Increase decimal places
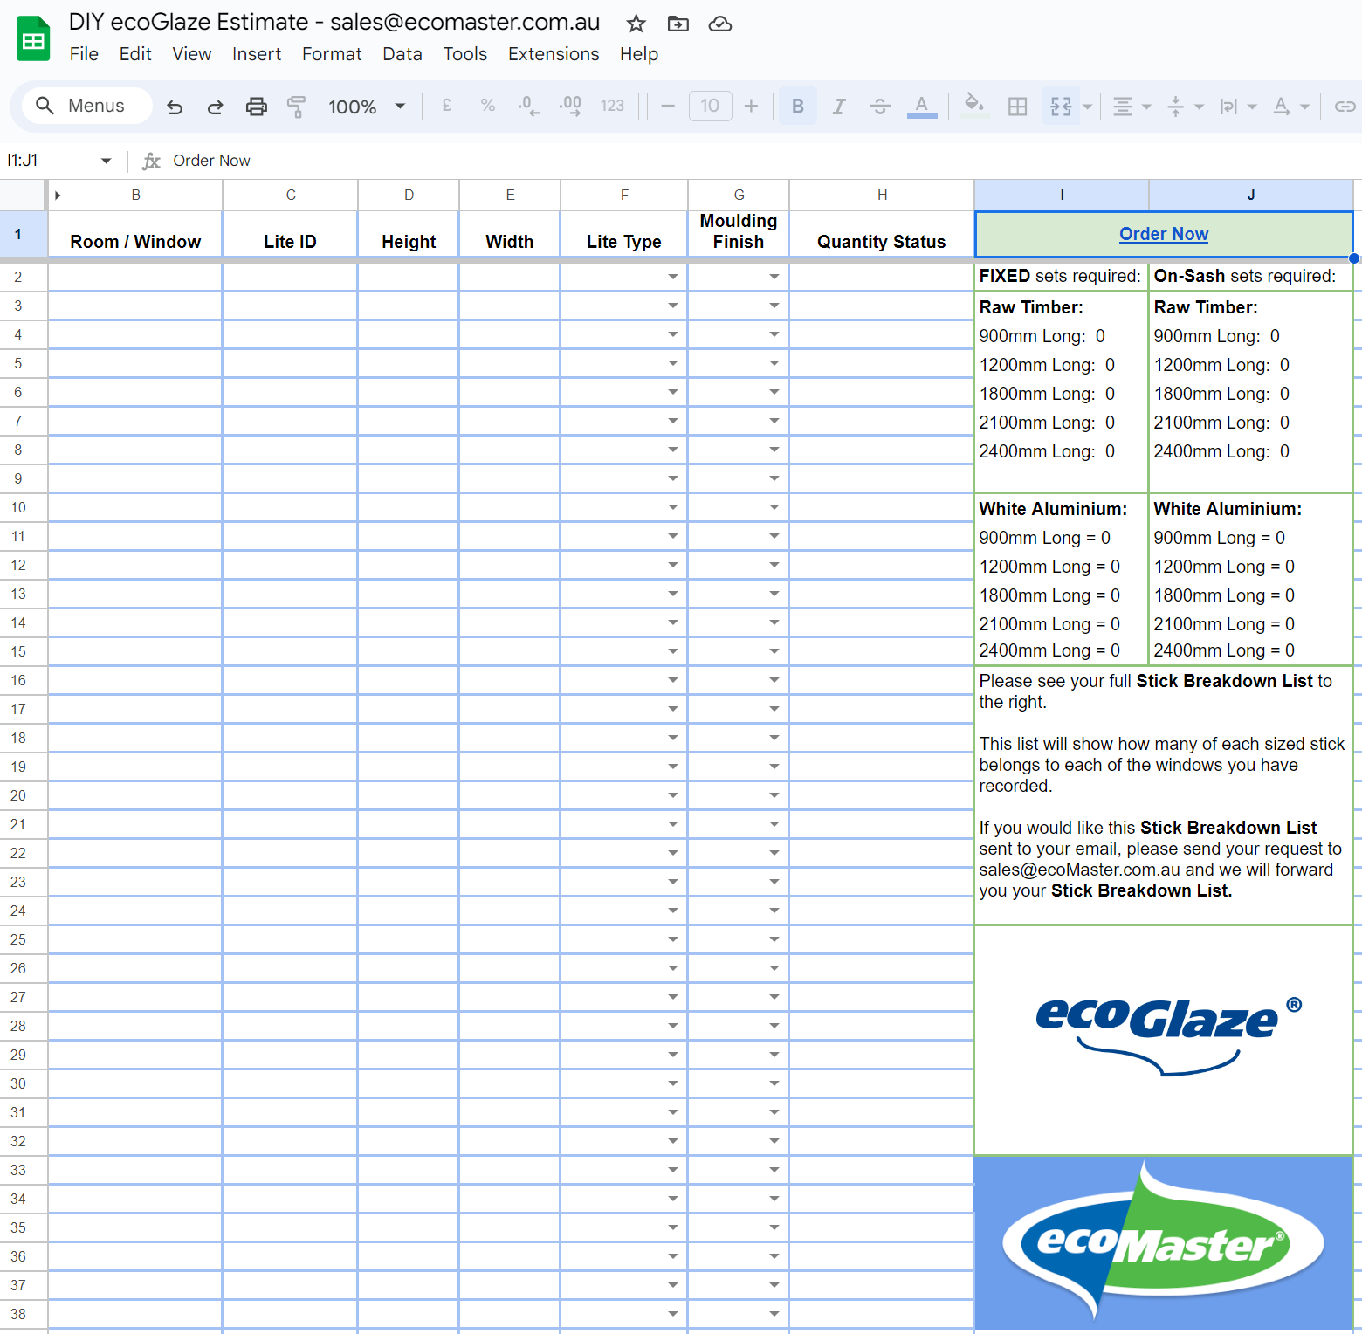Screen dimensions: 1362x1334 pyautogui.click(x=570, y=106)
